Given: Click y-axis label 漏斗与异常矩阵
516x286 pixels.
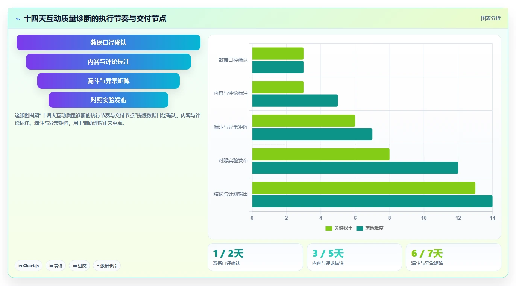Looking at the screenshot, I should [231, 127].
